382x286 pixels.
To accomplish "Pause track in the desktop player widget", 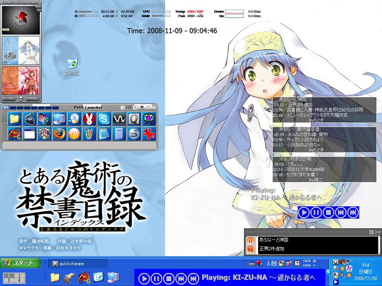I will pos(316,213).
